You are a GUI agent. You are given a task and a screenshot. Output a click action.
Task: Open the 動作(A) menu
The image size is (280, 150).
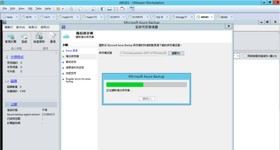tap(20, 27)
